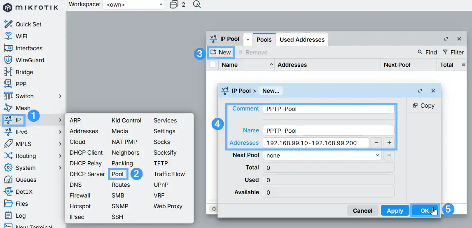Click the Comment input field

328,109
